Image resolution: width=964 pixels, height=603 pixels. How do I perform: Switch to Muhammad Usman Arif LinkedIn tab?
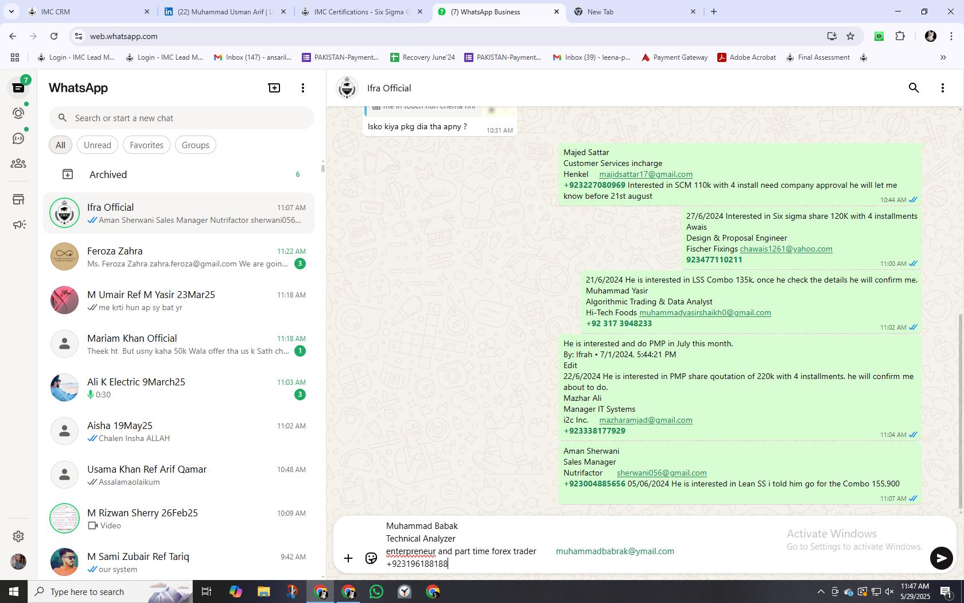click(x=225, y=11)
